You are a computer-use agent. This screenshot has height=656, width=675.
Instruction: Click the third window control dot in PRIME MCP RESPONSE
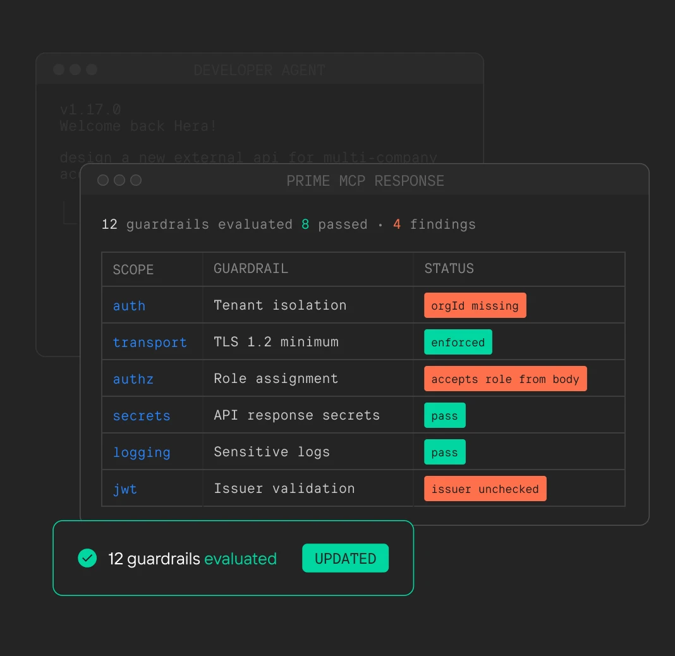pyautogui.click(x=136, y=180)
